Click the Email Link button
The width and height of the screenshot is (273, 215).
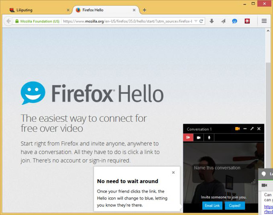pos(212,206)
